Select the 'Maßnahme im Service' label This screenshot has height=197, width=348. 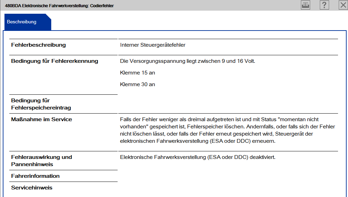(42, 119)
